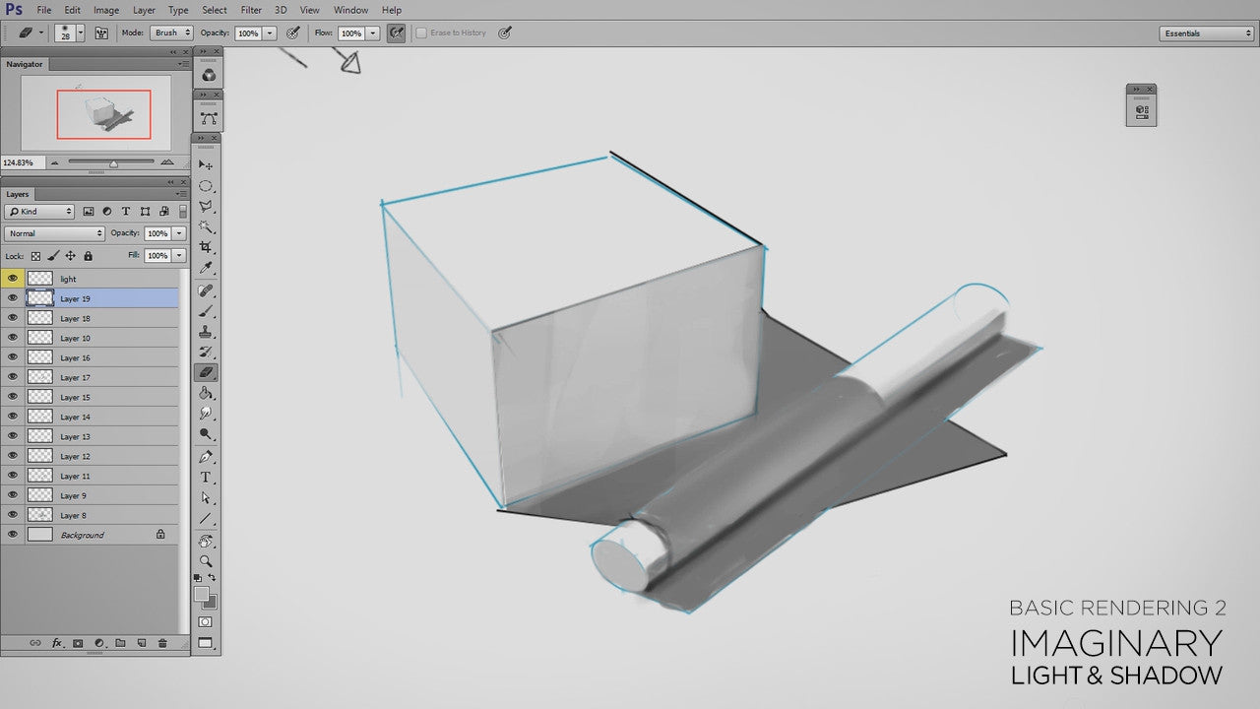The width and height of the screenshot is (1260, 709).
Task: Open the Filter menu
Action: 251,10
